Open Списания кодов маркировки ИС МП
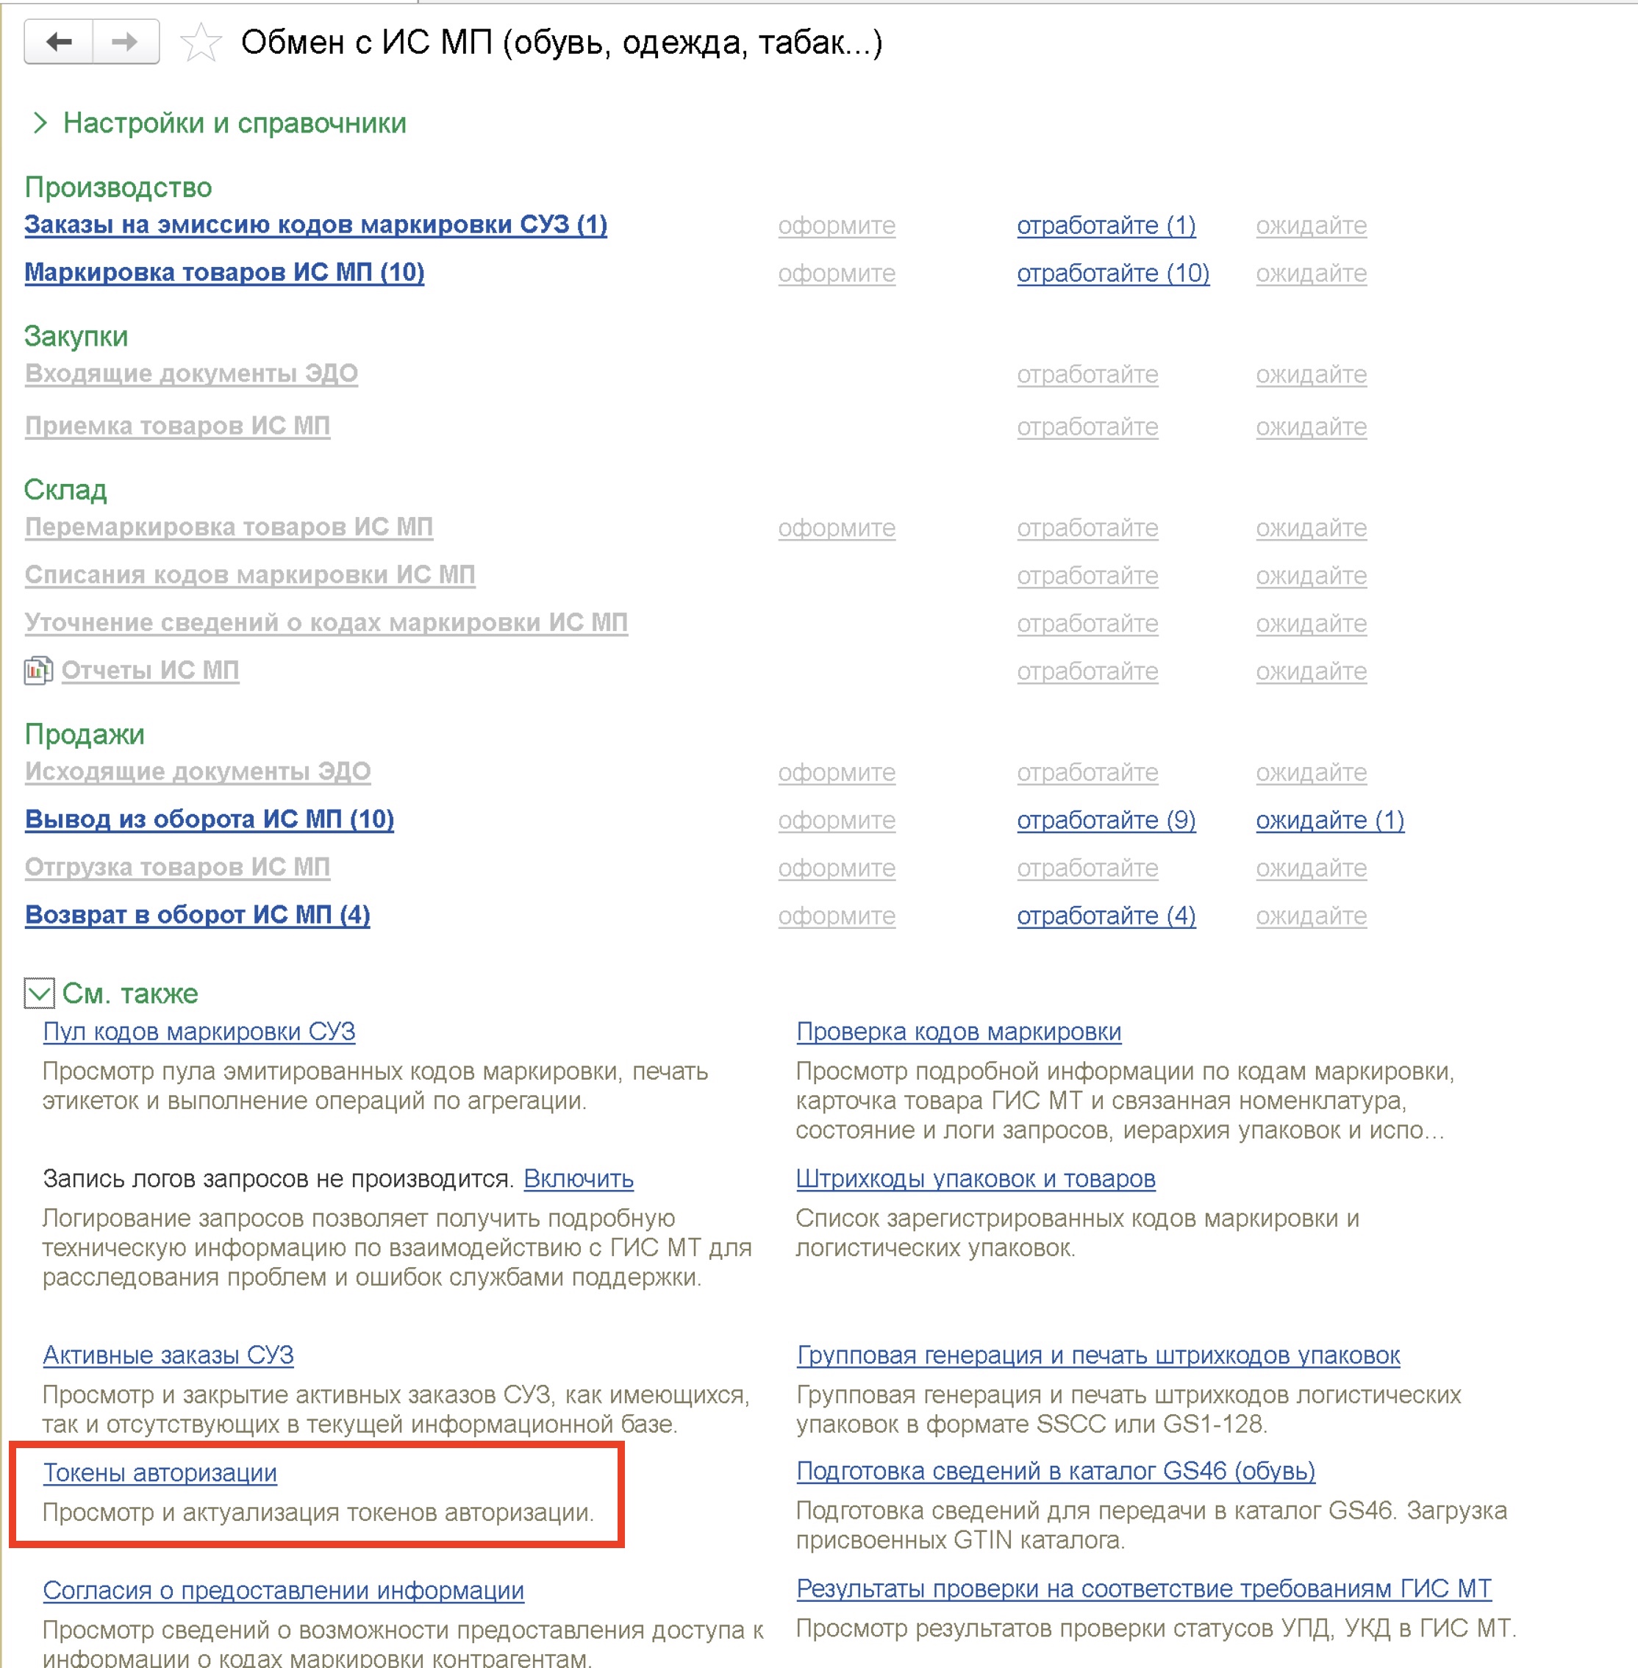This screenshot has height=1668, width=1638. click(x=249, y=575)
